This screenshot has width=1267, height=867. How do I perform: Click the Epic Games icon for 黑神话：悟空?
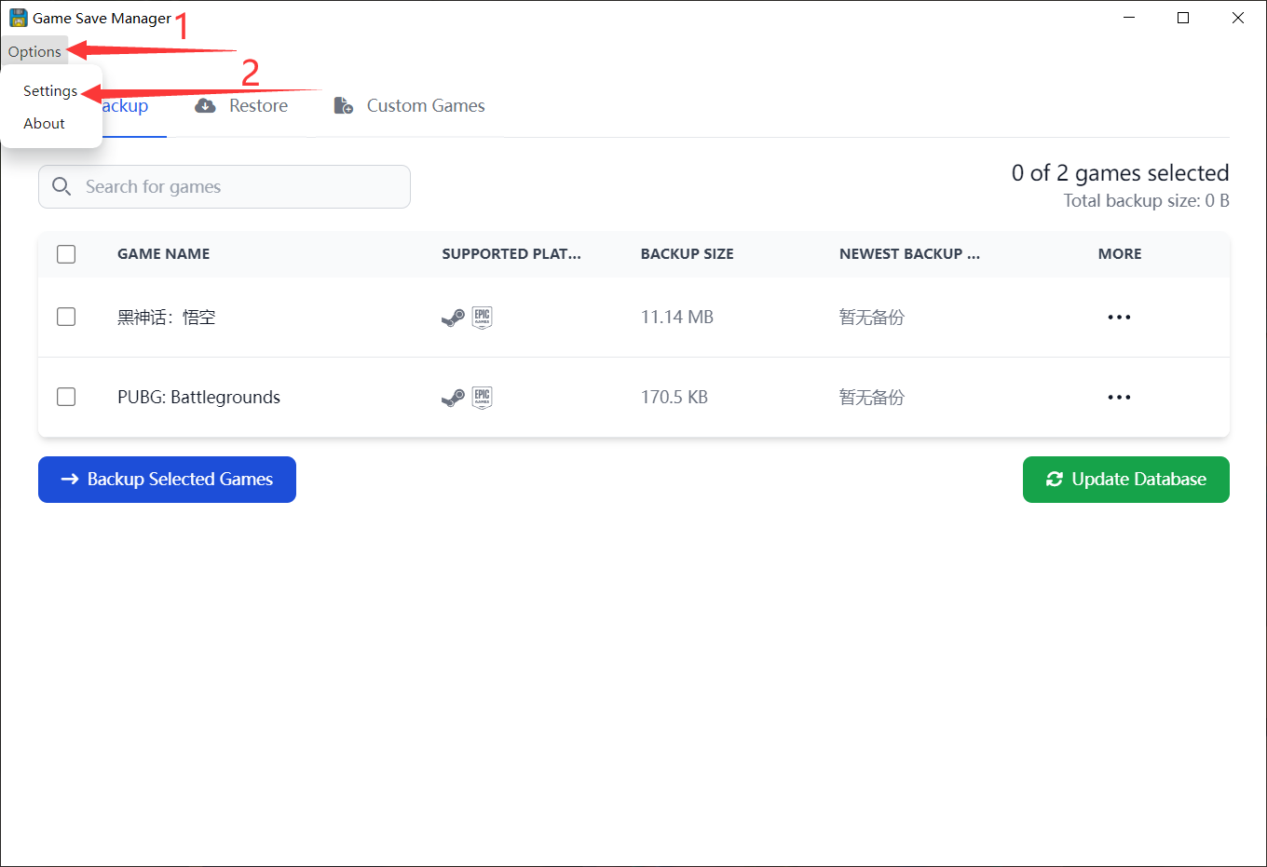(482, 318)
